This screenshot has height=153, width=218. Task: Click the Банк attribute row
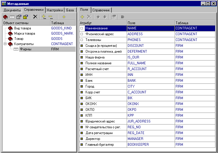click(x=103, y=81)
